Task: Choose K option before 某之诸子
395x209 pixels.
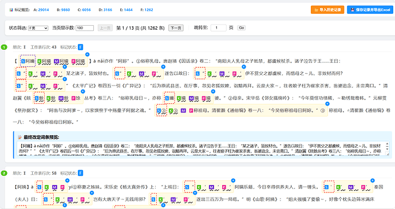Action: (33, 74)
